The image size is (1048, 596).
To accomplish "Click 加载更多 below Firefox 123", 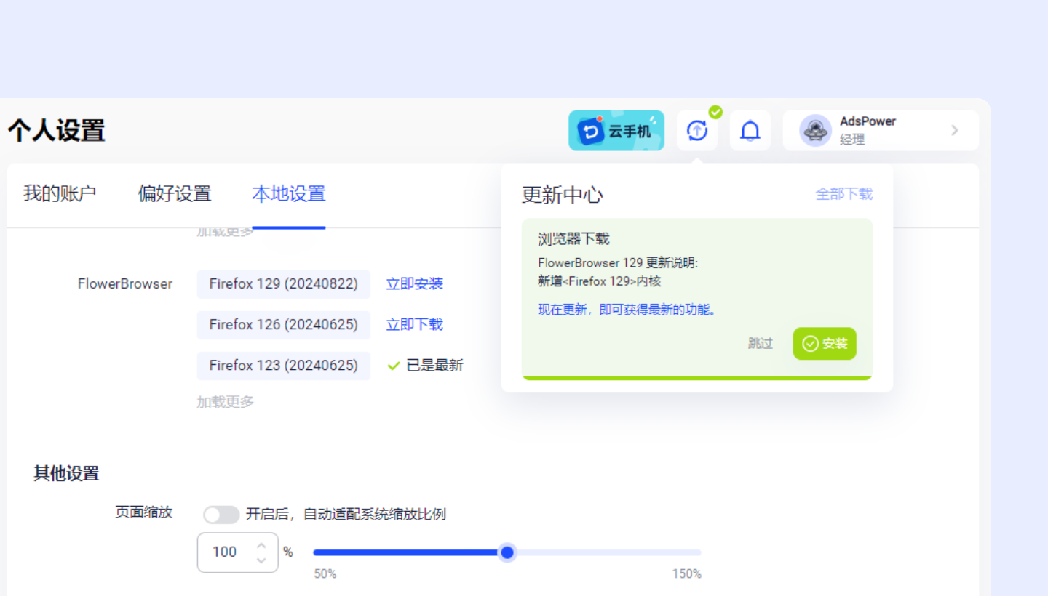I will 226,402.
